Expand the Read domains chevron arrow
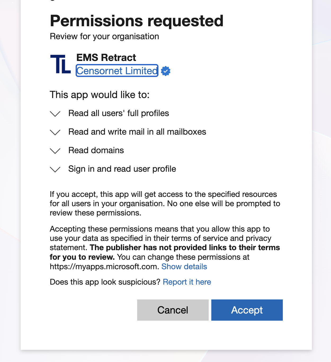Viewport: 331px width, 362px height. tap(55, 151)
